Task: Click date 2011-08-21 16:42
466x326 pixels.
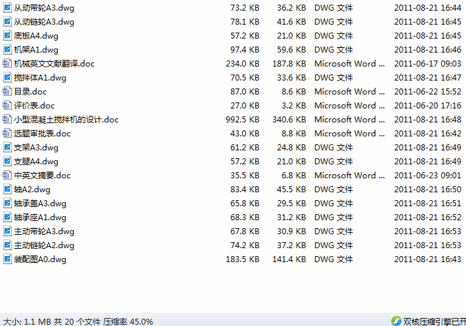Action: pyautogui.click(x=427, y=133)
